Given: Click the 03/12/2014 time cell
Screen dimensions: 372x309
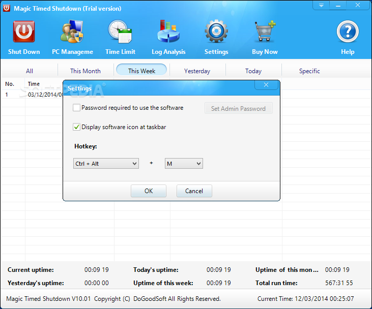Looking at the screenshot, I should click(45, 95).
